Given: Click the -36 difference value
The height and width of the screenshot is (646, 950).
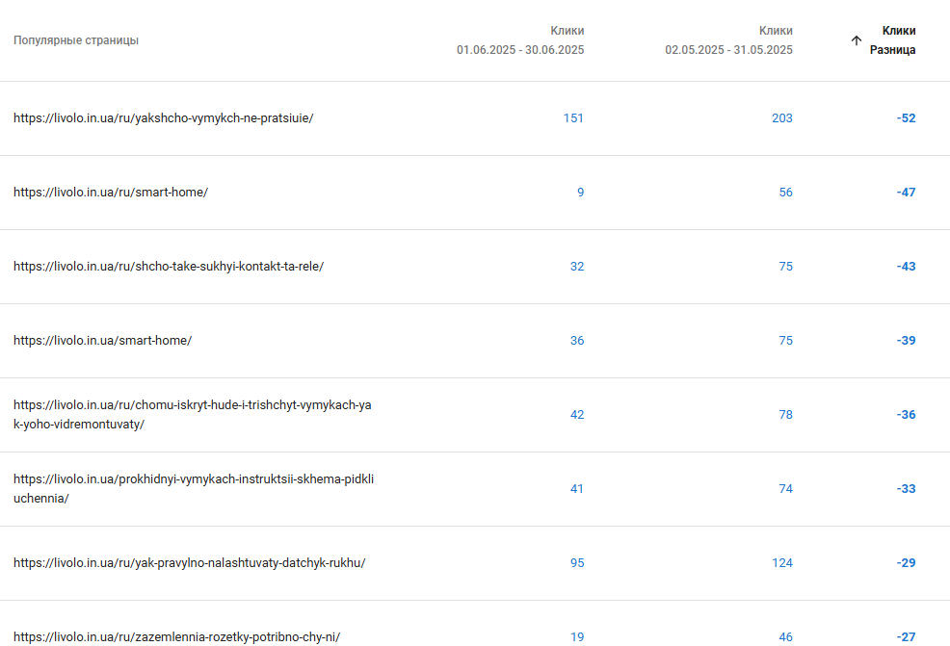Looking at the screenshot, I should pyautogui.click(x=907, y=415).
